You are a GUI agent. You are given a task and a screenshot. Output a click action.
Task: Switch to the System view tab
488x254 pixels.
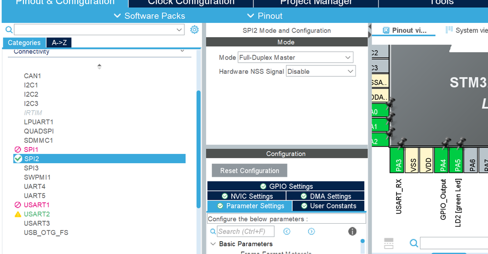coord(466,30)
